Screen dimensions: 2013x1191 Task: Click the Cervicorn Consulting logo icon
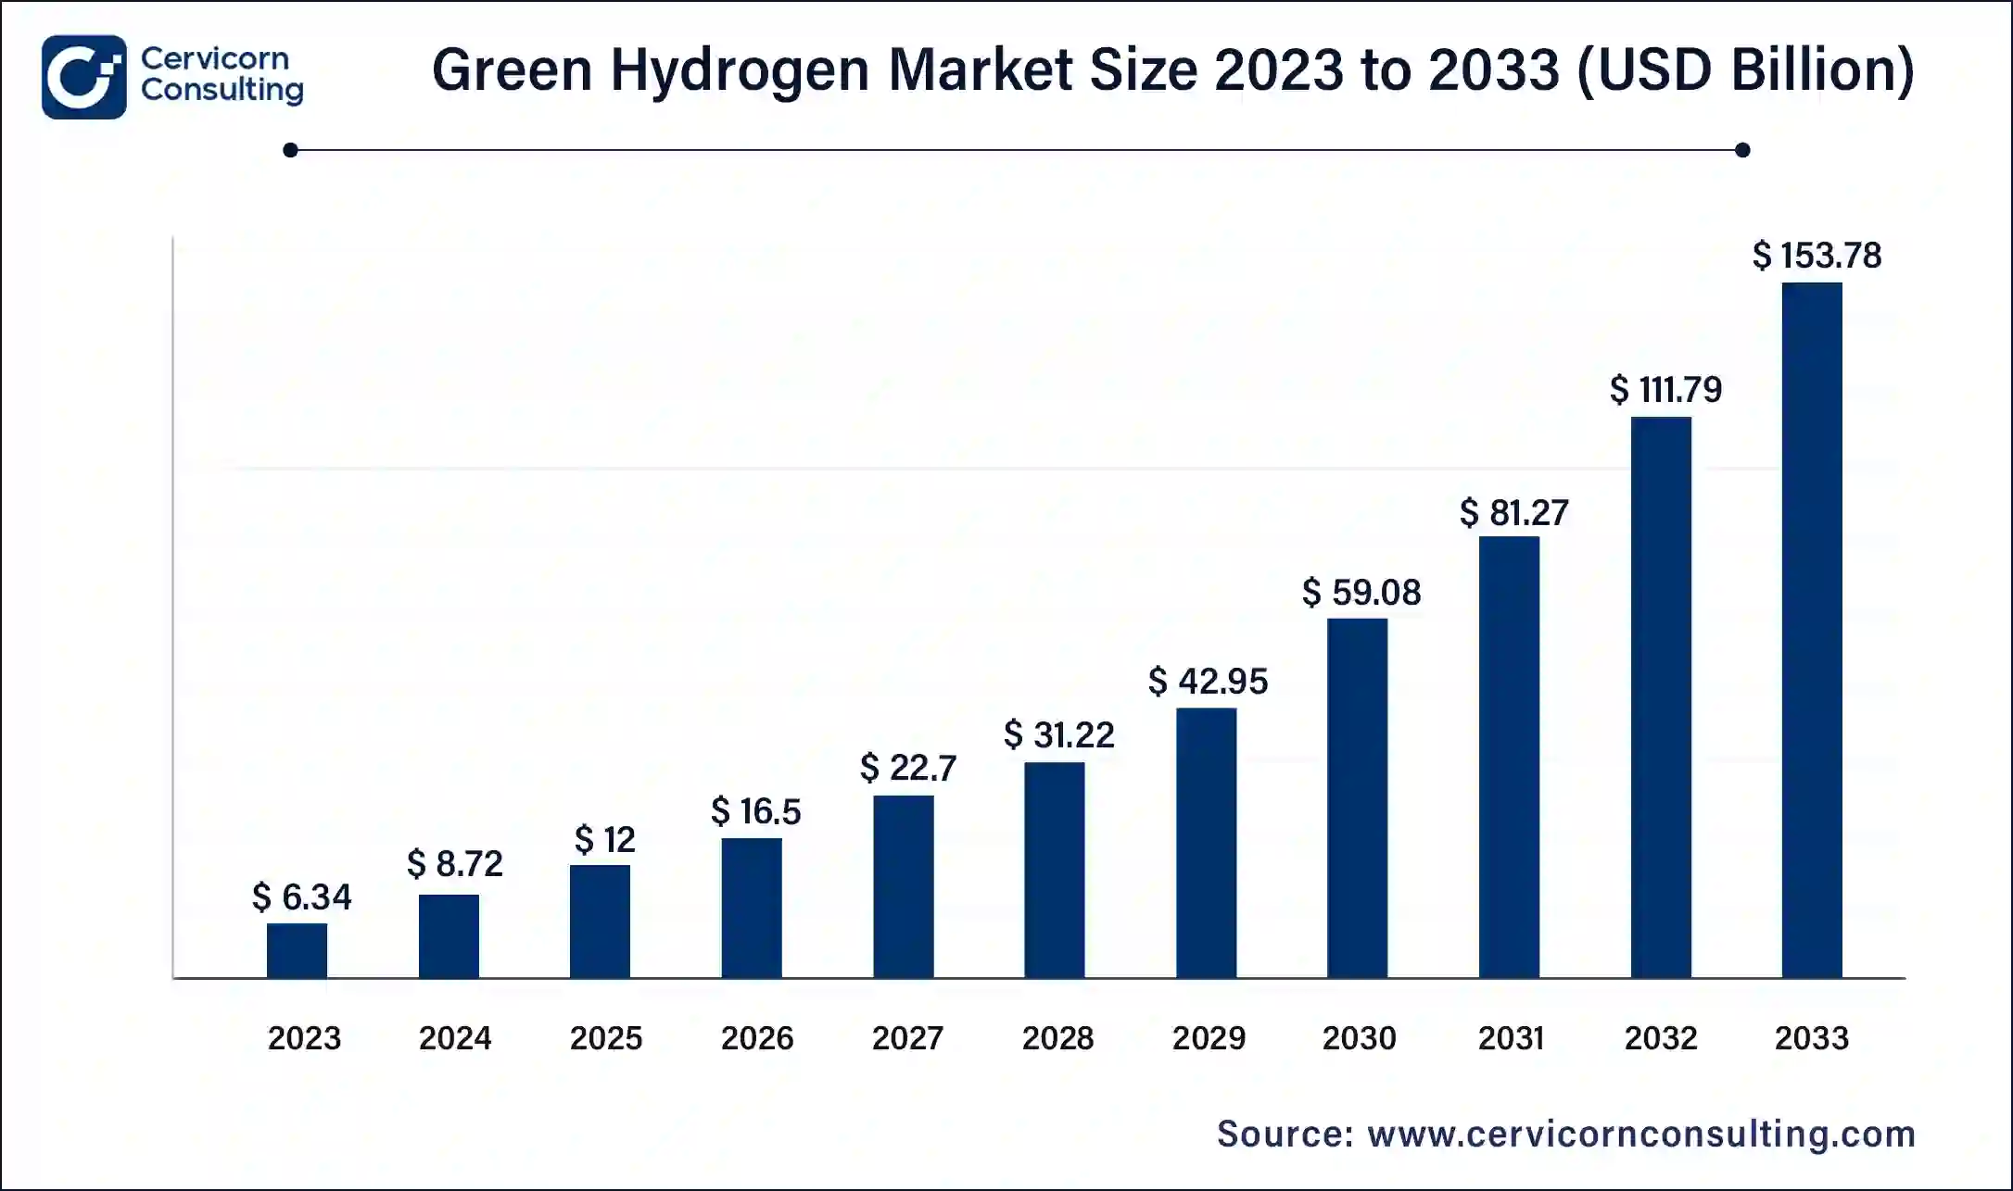[x=83, y=77]
